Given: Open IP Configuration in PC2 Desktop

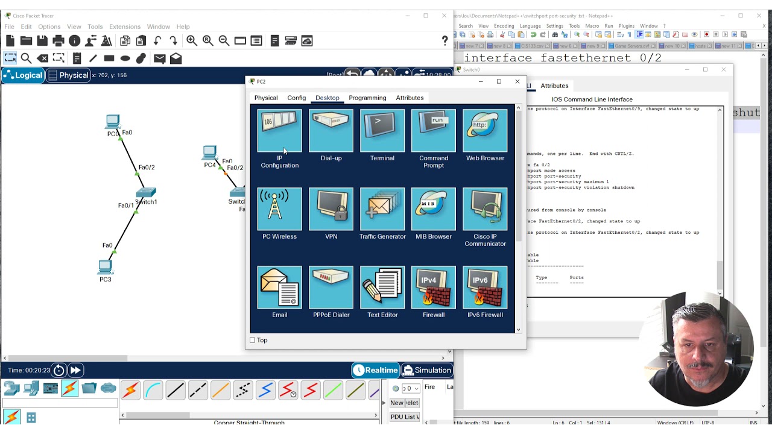Looking at the screenshot, I should click(279, 131).
